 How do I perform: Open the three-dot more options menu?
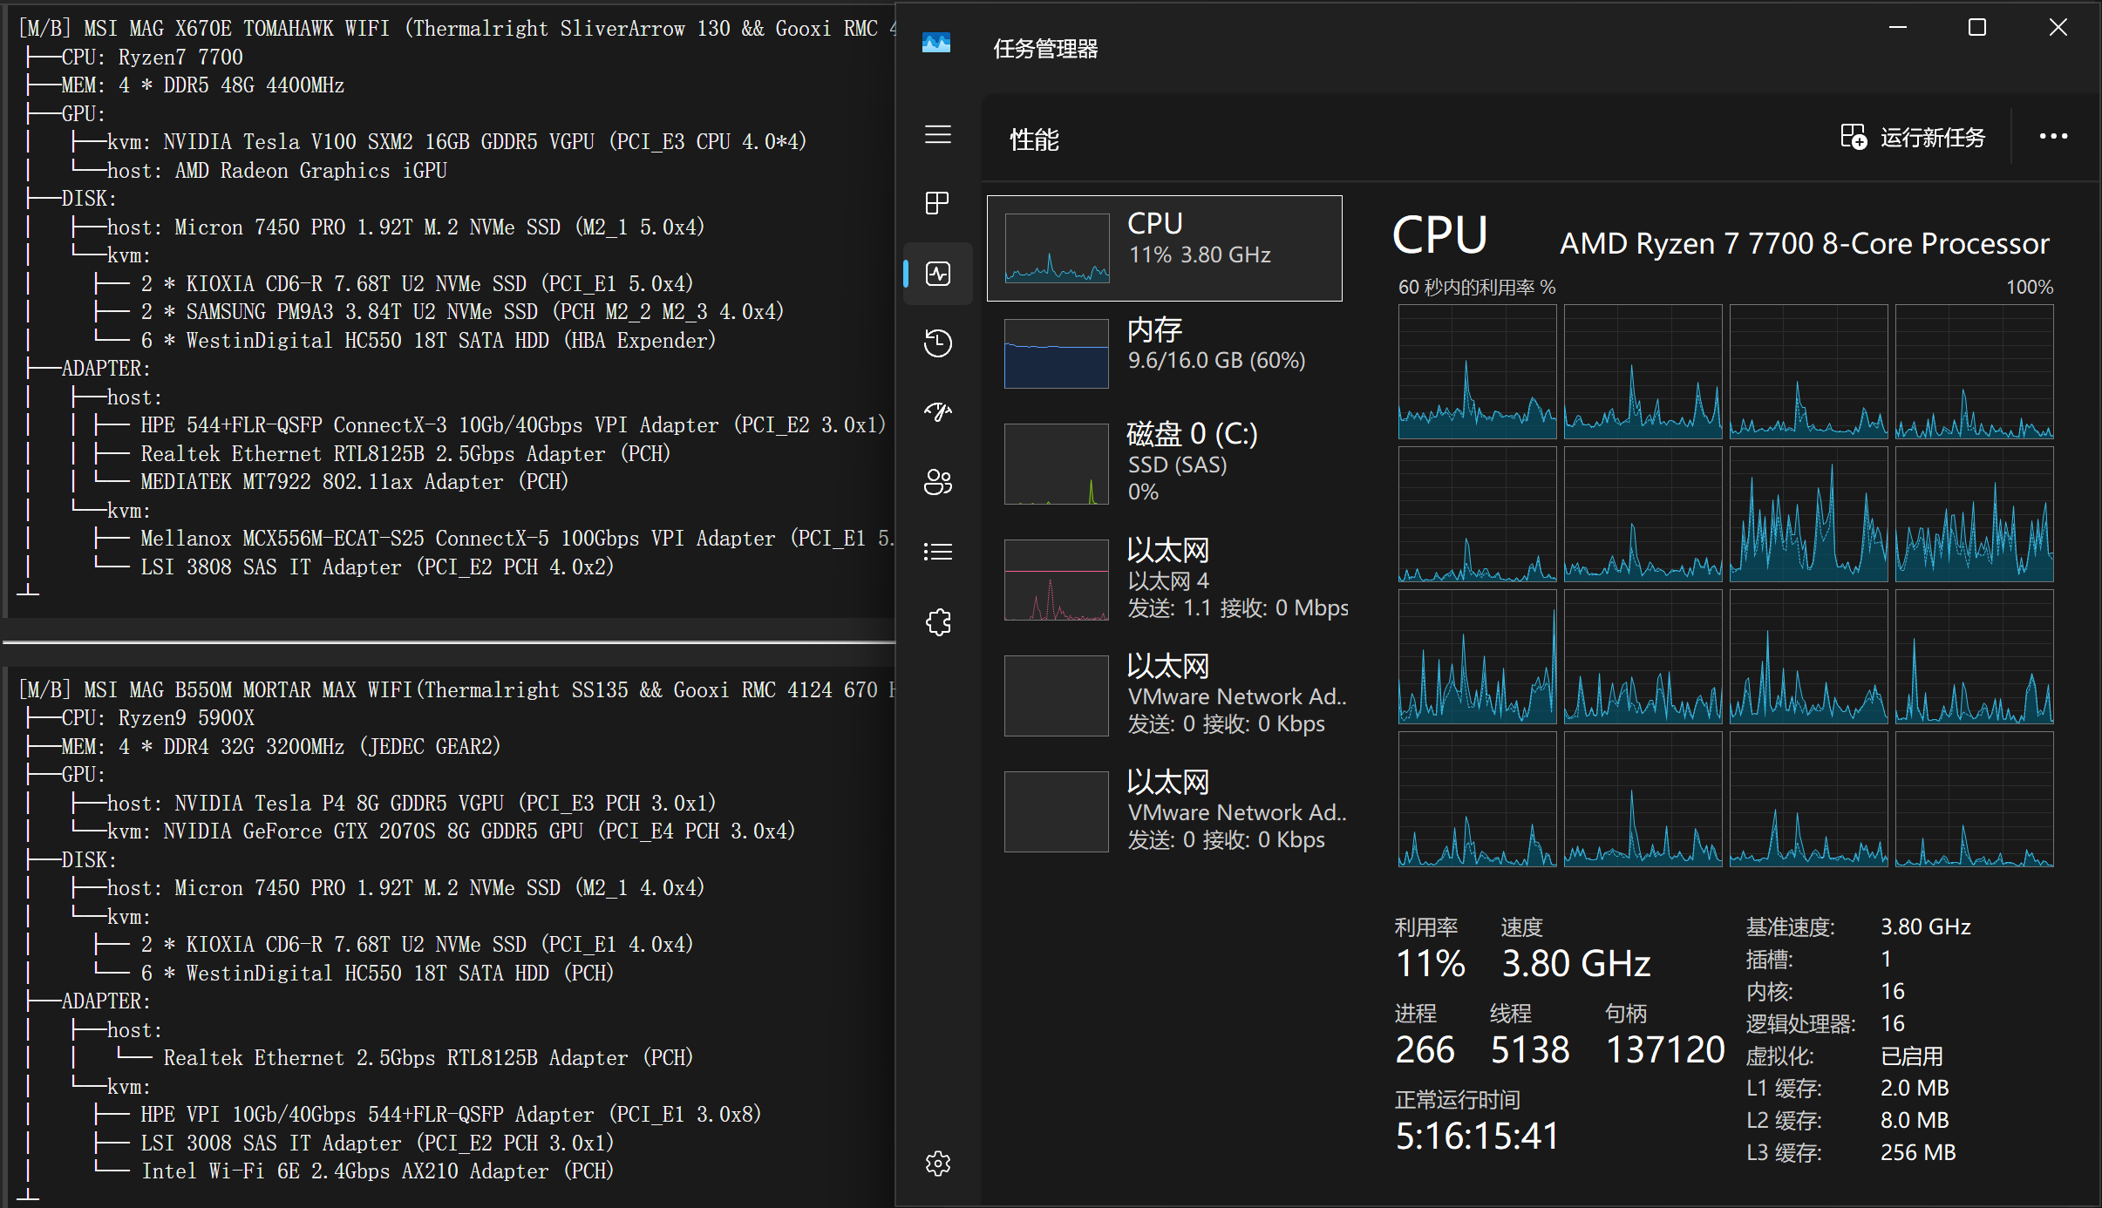pos(2053,137)
